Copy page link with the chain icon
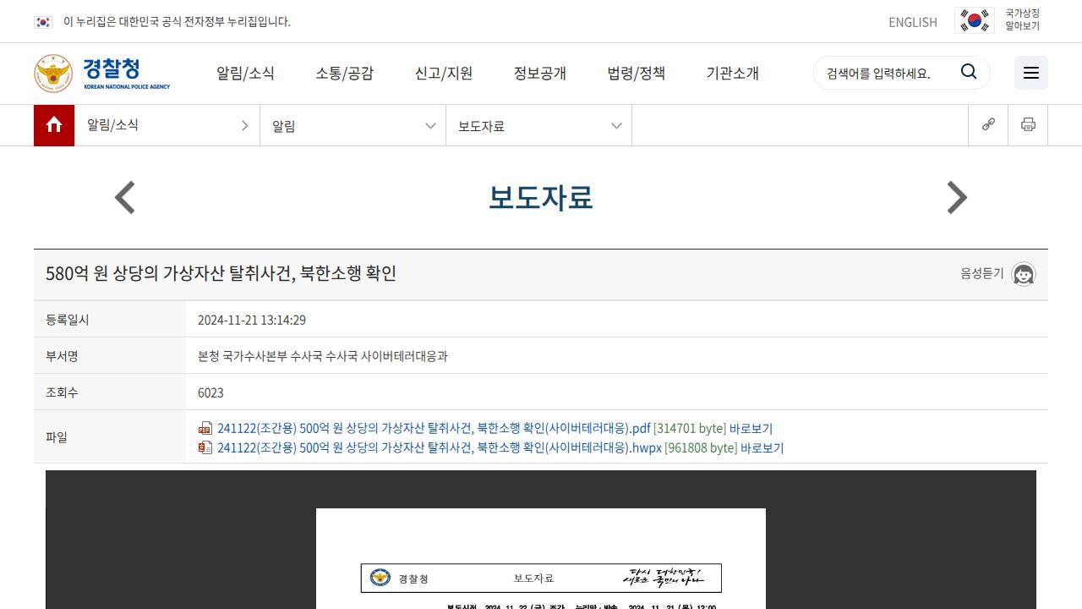This screenshot has height=609, width=1082. pos(988,124)
